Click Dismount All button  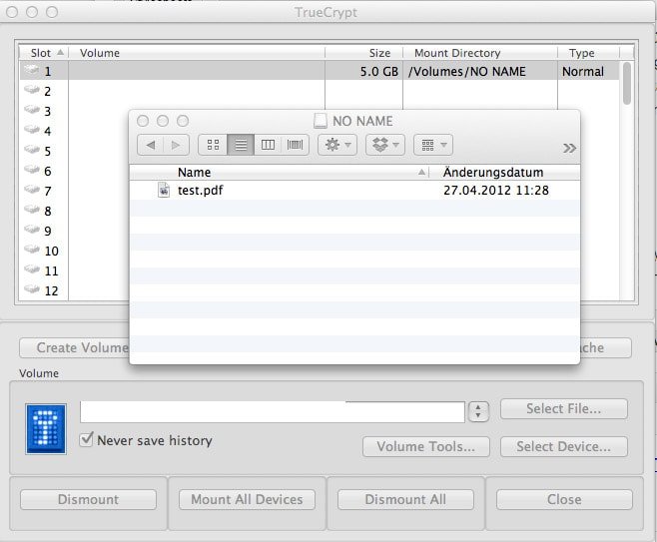[x=405, y=499]
